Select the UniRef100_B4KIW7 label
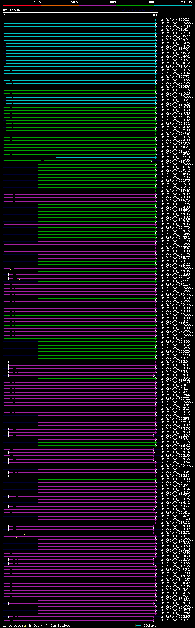The width and height of the screenshot is (195, 628). [175, 580]
